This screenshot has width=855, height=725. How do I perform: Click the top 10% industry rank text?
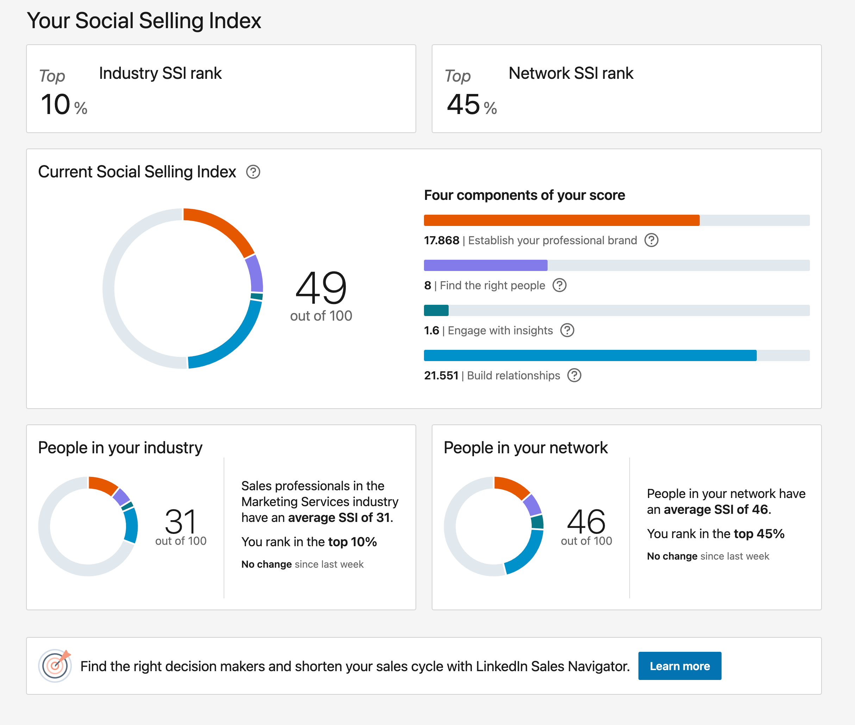coord(352,542)
